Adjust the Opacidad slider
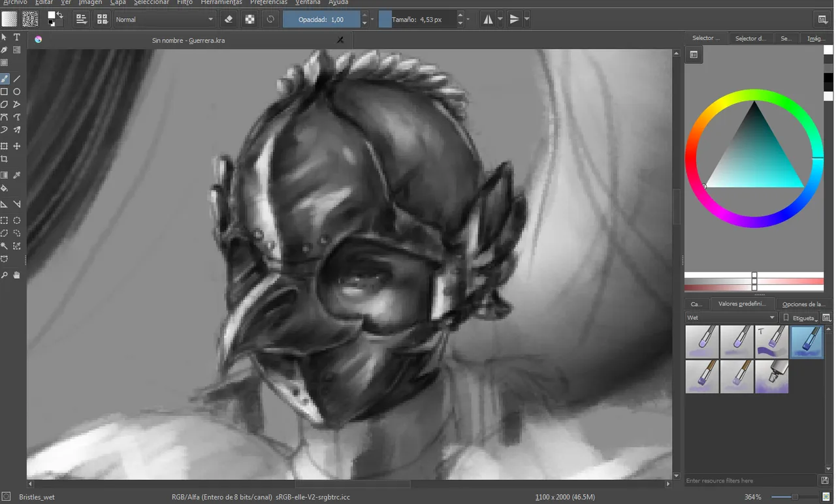The height and width of the screenshot is (504, 836). pos(321,20)
